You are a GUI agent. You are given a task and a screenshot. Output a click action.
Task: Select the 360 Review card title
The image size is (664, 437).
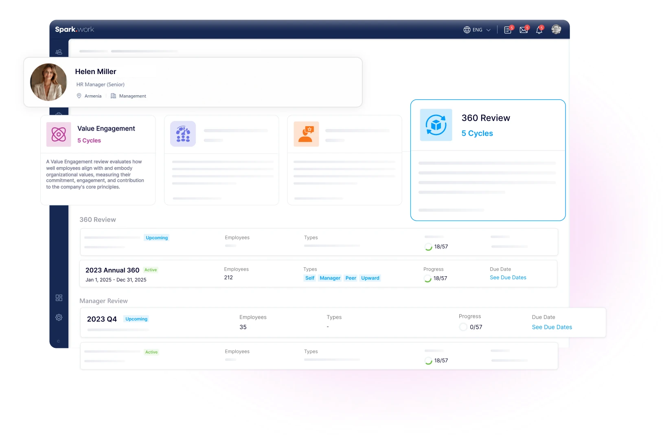pyautogui.click(x=486, y=118)
